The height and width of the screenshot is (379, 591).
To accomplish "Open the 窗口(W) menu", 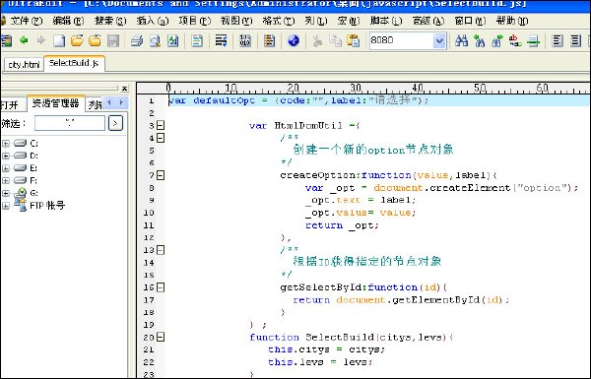I will click(470, 21).
